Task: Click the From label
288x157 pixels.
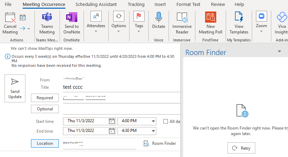Action: click(45, 80)
